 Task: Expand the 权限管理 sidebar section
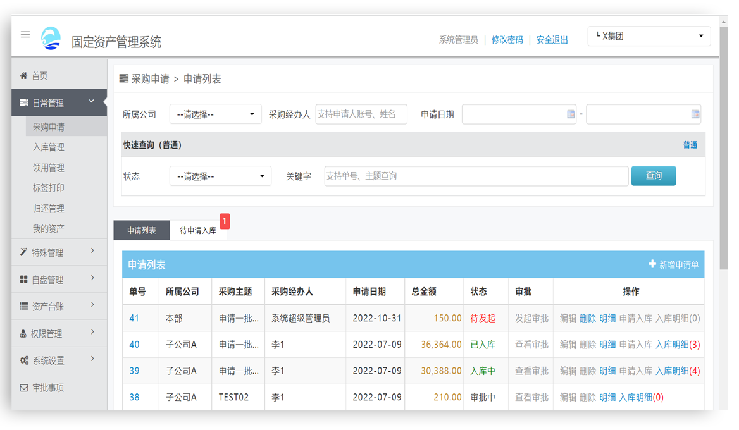coord(44,331)
